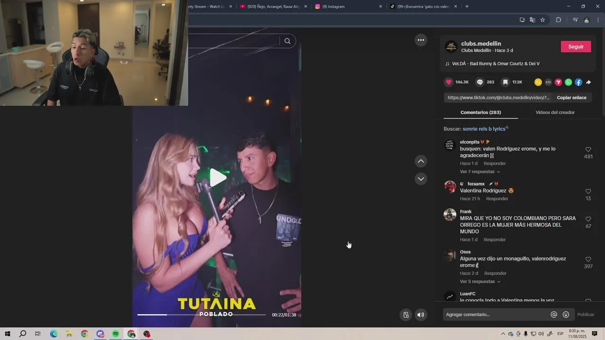The width and height of the screenshot is (605, 340).
Task: Reply to elconpita's comment
Action: [x=494, y=163]
